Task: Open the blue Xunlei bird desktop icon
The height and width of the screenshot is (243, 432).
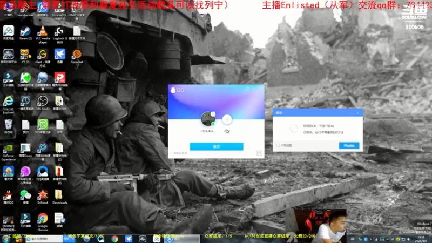Action: pos(60,56)
